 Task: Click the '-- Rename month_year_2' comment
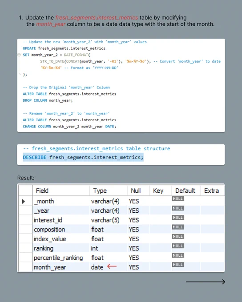pos(66,113)
